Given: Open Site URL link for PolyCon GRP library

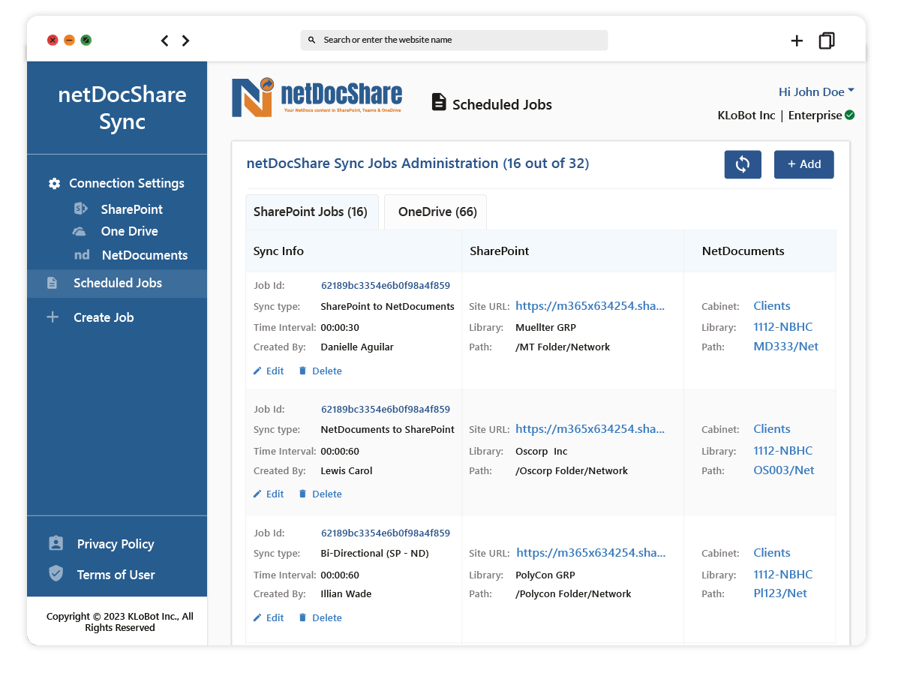Looking at the screenshot, I should (x=590, y=553).
